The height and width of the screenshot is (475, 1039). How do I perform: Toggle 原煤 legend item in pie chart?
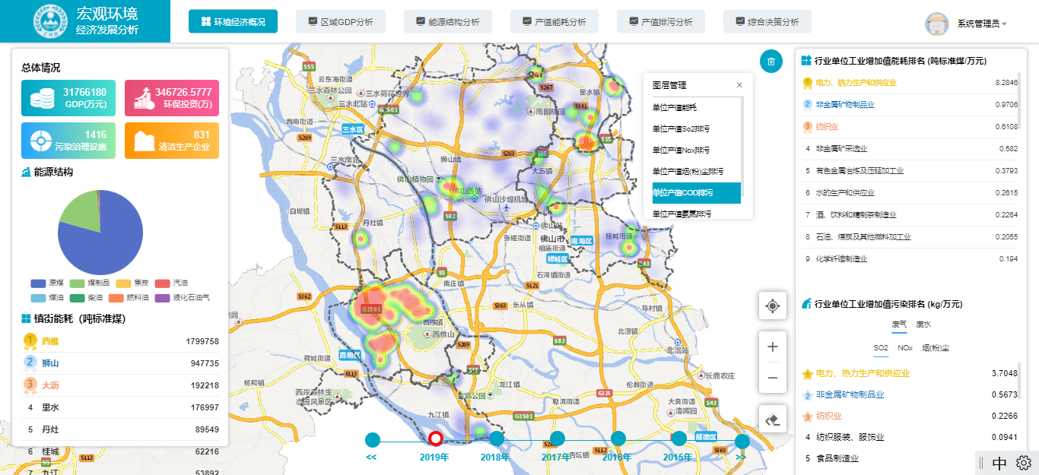(48, 283)
